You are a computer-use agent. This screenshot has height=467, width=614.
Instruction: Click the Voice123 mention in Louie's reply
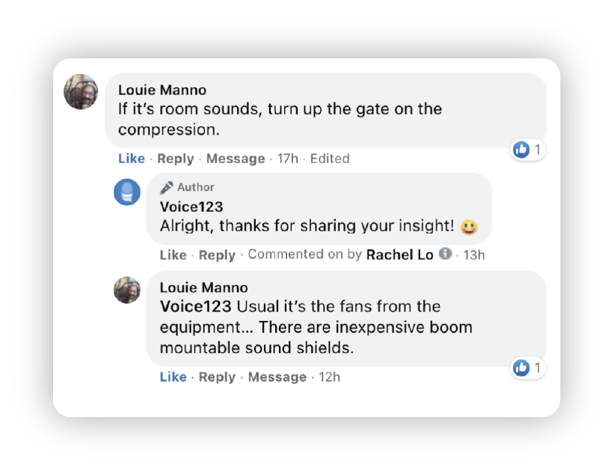click(x=197, y=307)
